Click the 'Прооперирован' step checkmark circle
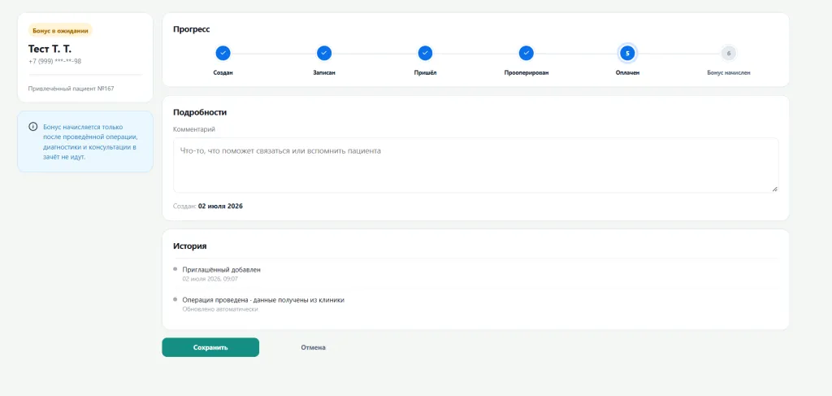The height and width of the screenshot is (396, 832). 526,53
